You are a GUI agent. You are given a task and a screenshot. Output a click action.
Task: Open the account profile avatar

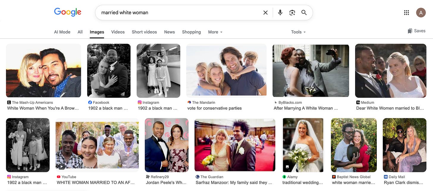pos(421,12)
